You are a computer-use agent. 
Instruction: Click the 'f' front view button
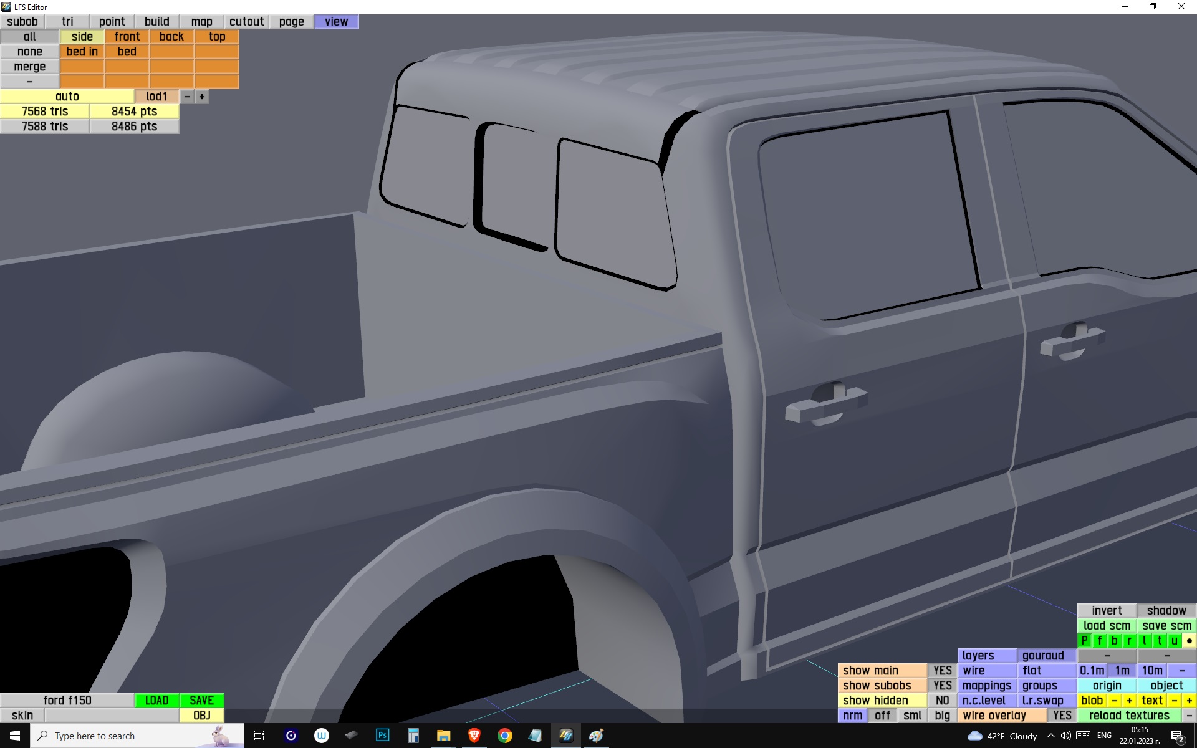coord(1100,640)
